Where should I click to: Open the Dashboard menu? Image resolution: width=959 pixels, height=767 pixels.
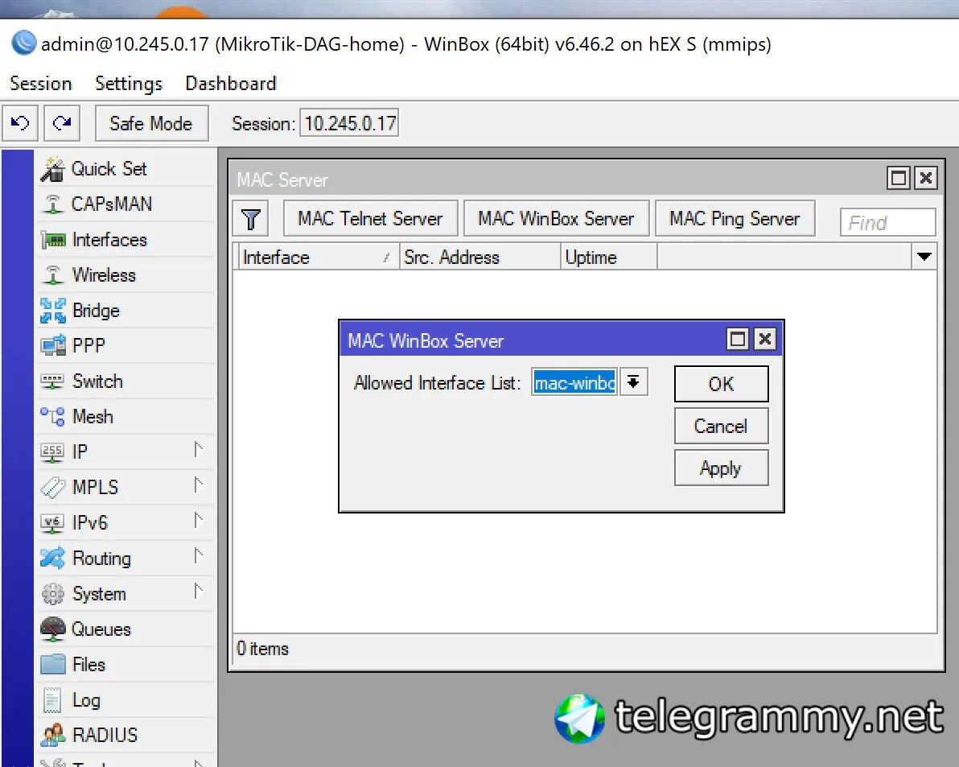[x=231, y=83]
